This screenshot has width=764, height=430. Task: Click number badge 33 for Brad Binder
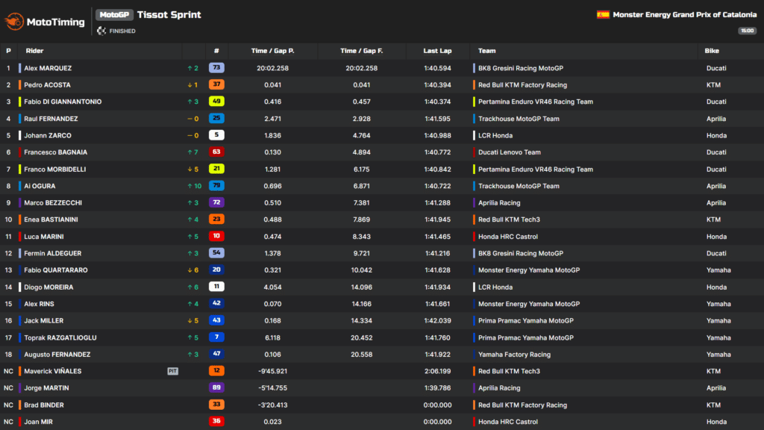[x=216, y=404]
